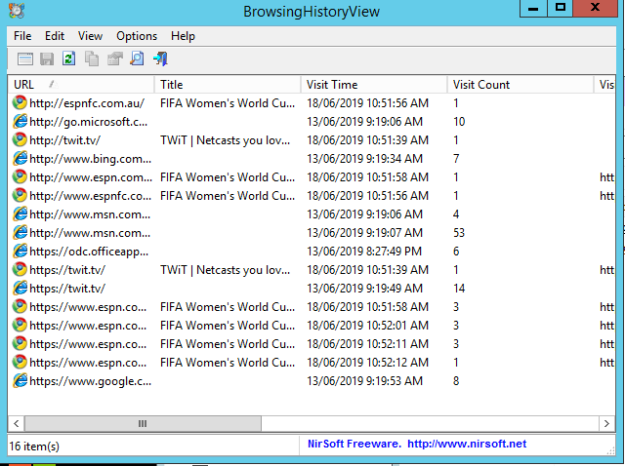Click the Chrome icon on the espn row visited 10:52:12 AM

[20, 363]
